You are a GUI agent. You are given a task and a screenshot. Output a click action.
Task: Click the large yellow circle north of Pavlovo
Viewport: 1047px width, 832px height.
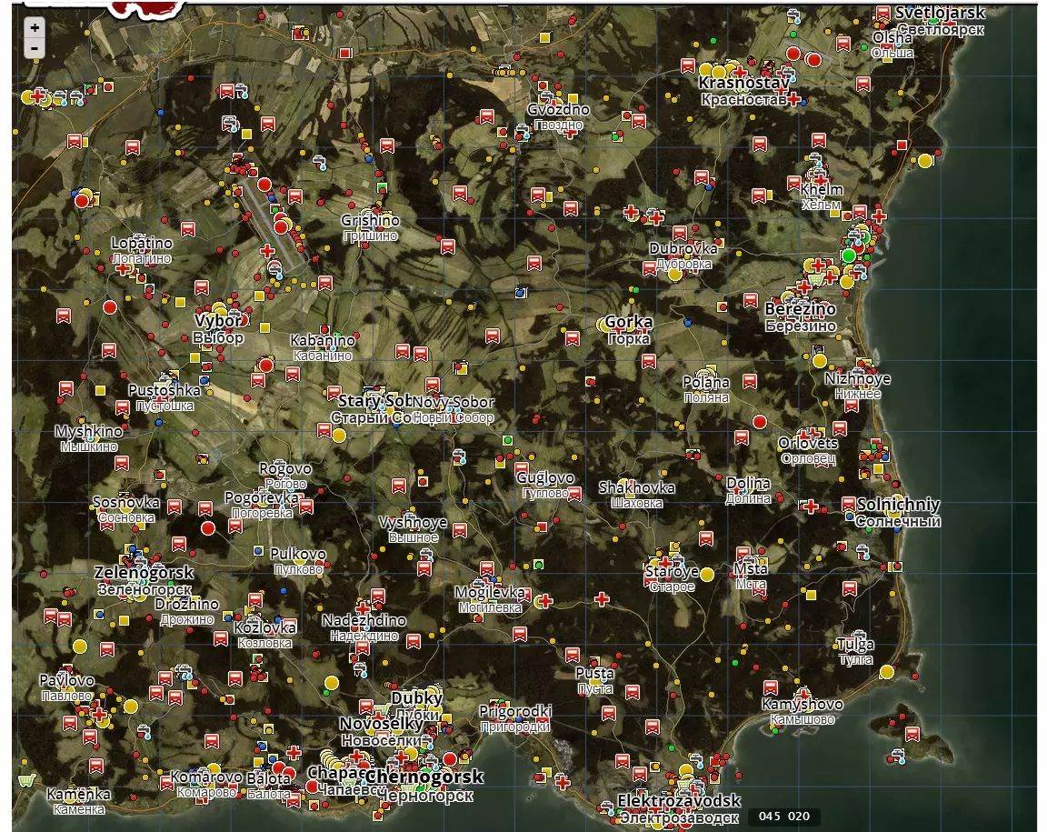click(x=80, y=647)
